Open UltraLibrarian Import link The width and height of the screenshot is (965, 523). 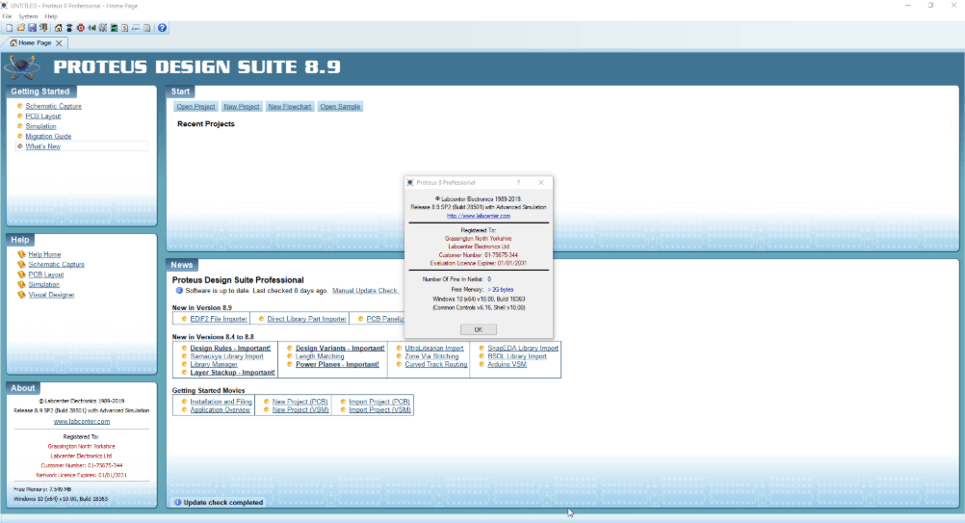tap(434, 349)
